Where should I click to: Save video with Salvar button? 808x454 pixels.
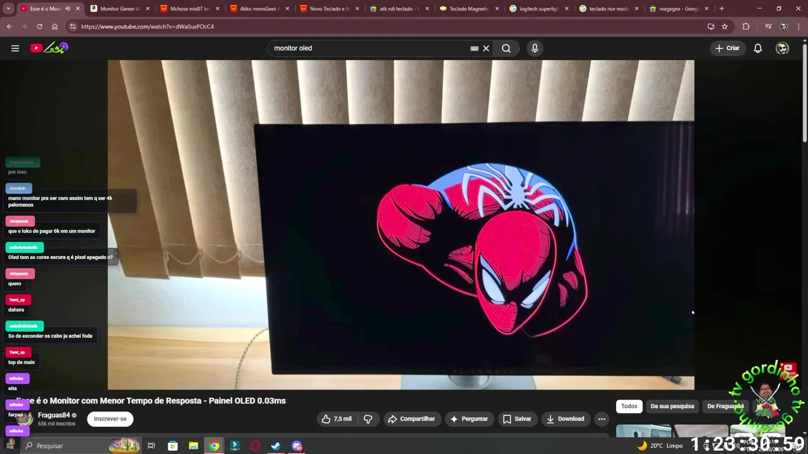(x=517, y=419)
